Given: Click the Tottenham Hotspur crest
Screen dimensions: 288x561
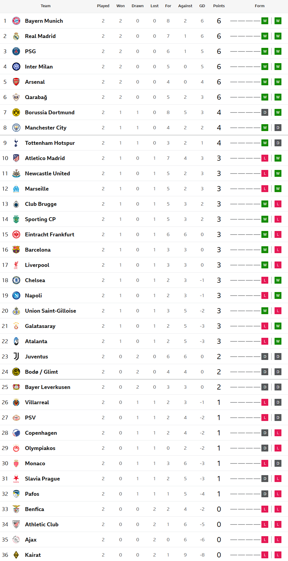Looking at the screenshot, I should [16, 143].
